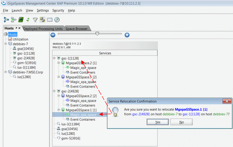Screen dimensions: 233x147
Task: Click the Services column header
Action: point(105,53)
